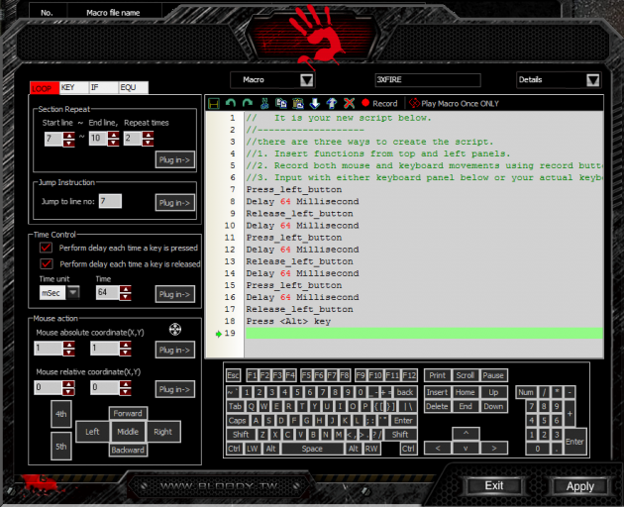
Task: Enable Play Macro Once ONLY option
Action: tap(454, 103)
